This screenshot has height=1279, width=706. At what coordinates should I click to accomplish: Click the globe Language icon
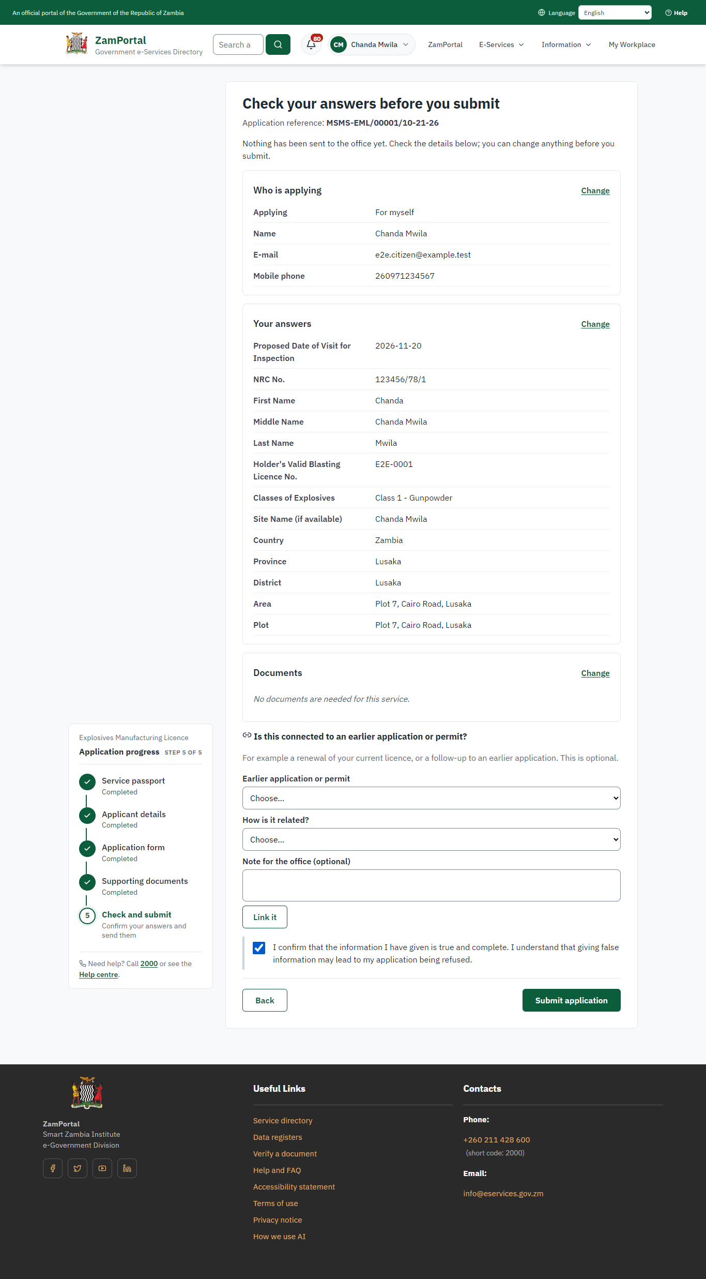pos(542,13)
